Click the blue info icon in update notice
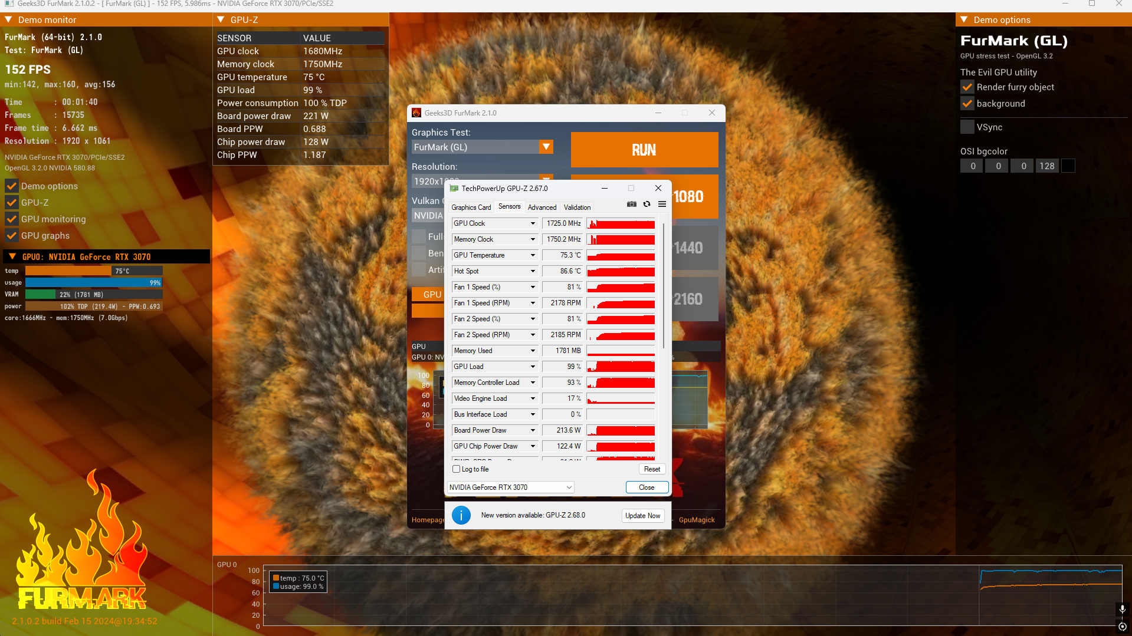This screenshot has height=636, width=1132. (x=461, y=515)
